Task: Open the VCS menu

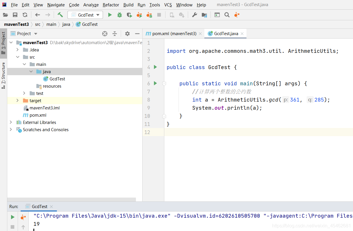Action: coord(168,5)
